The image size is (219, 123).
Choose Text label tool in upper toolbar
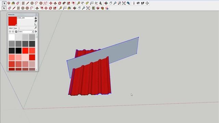click(x=92, y=3)
